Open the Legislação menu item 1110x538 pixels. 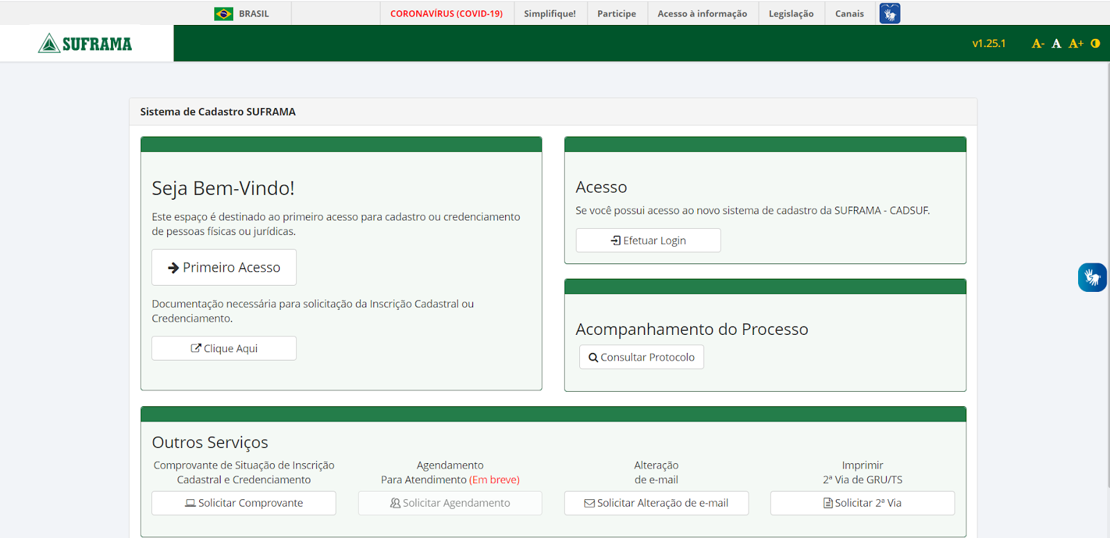click(x=791, y=14)
